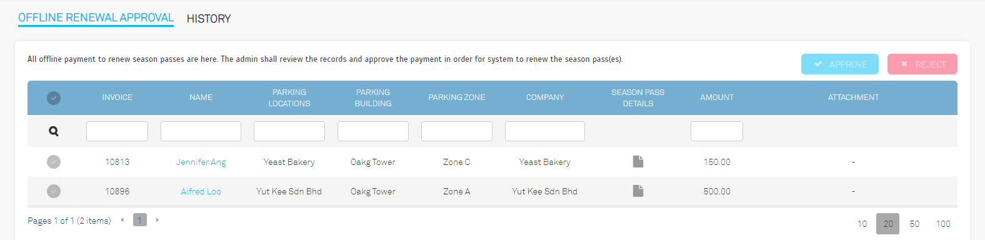This screenshot has width=985, height=240.
Task: Open Jennifer Ang's profile link
Action: 201,162
